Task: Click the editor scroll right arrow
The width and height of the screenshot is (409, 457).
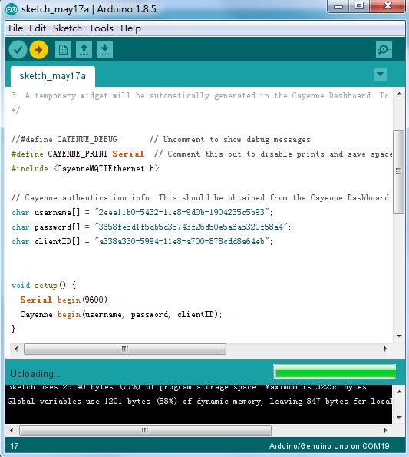Action: (x=386, y=349)
